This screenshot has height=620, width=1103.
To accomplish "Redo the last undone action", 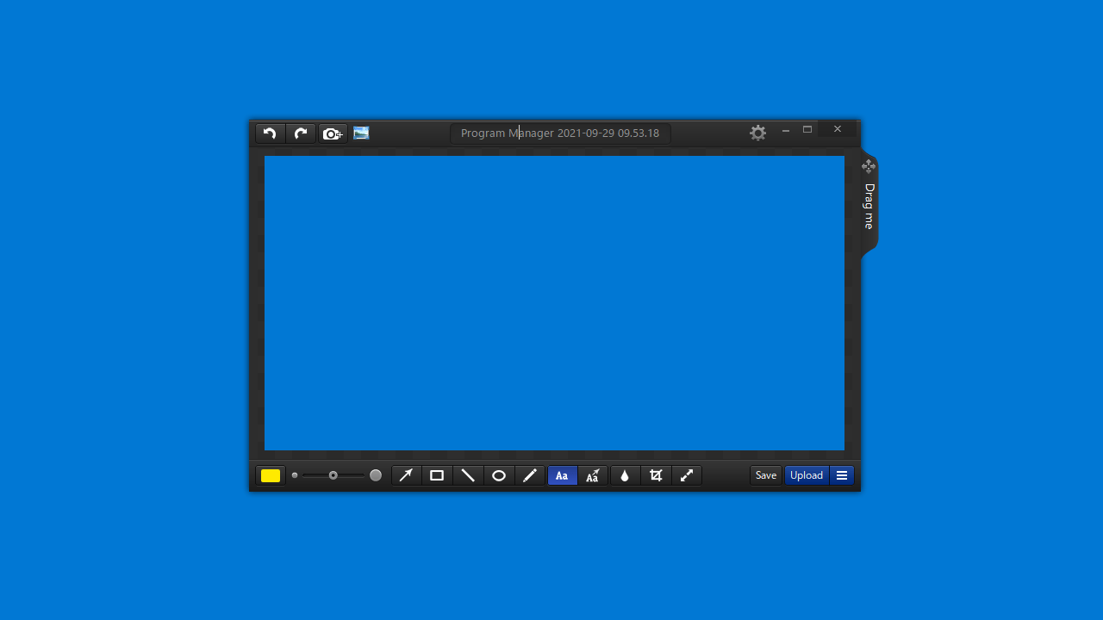I will click(301, 133).
